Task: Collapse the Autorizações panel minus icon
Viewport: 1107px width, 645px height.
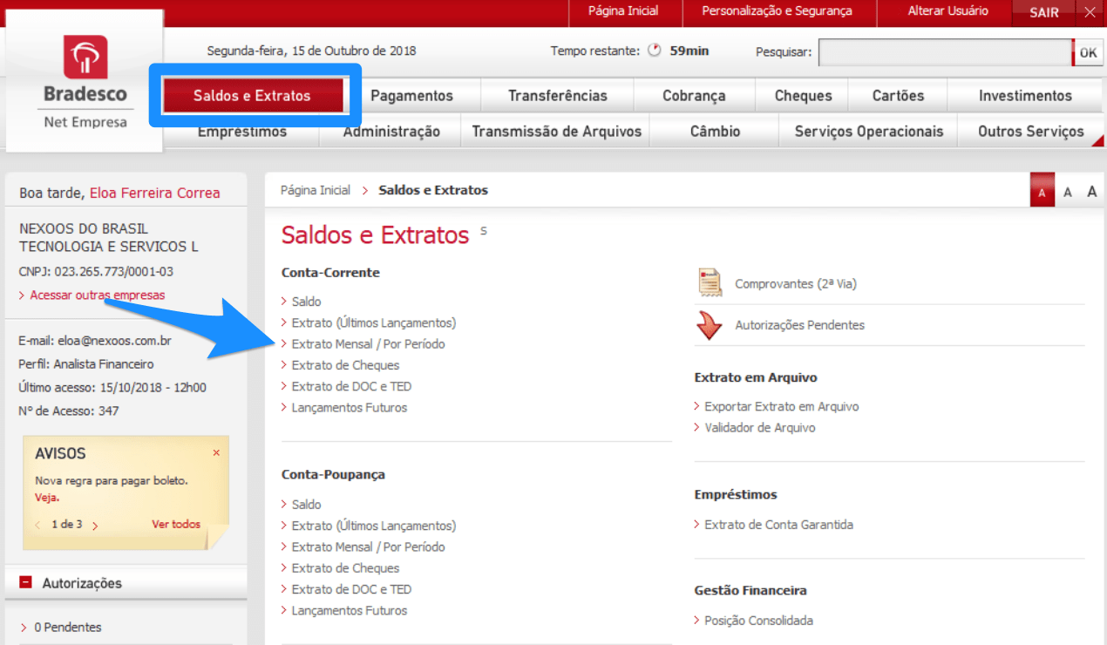Action: coord(26,583)
